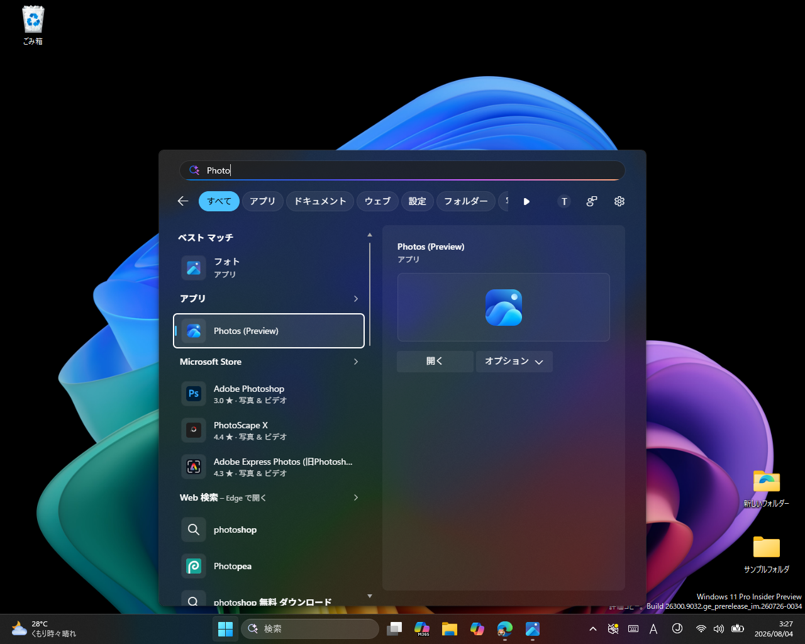The image size is (805, 644).
Task: Open the Copilot app on taskbar
Action: (477, 629)
